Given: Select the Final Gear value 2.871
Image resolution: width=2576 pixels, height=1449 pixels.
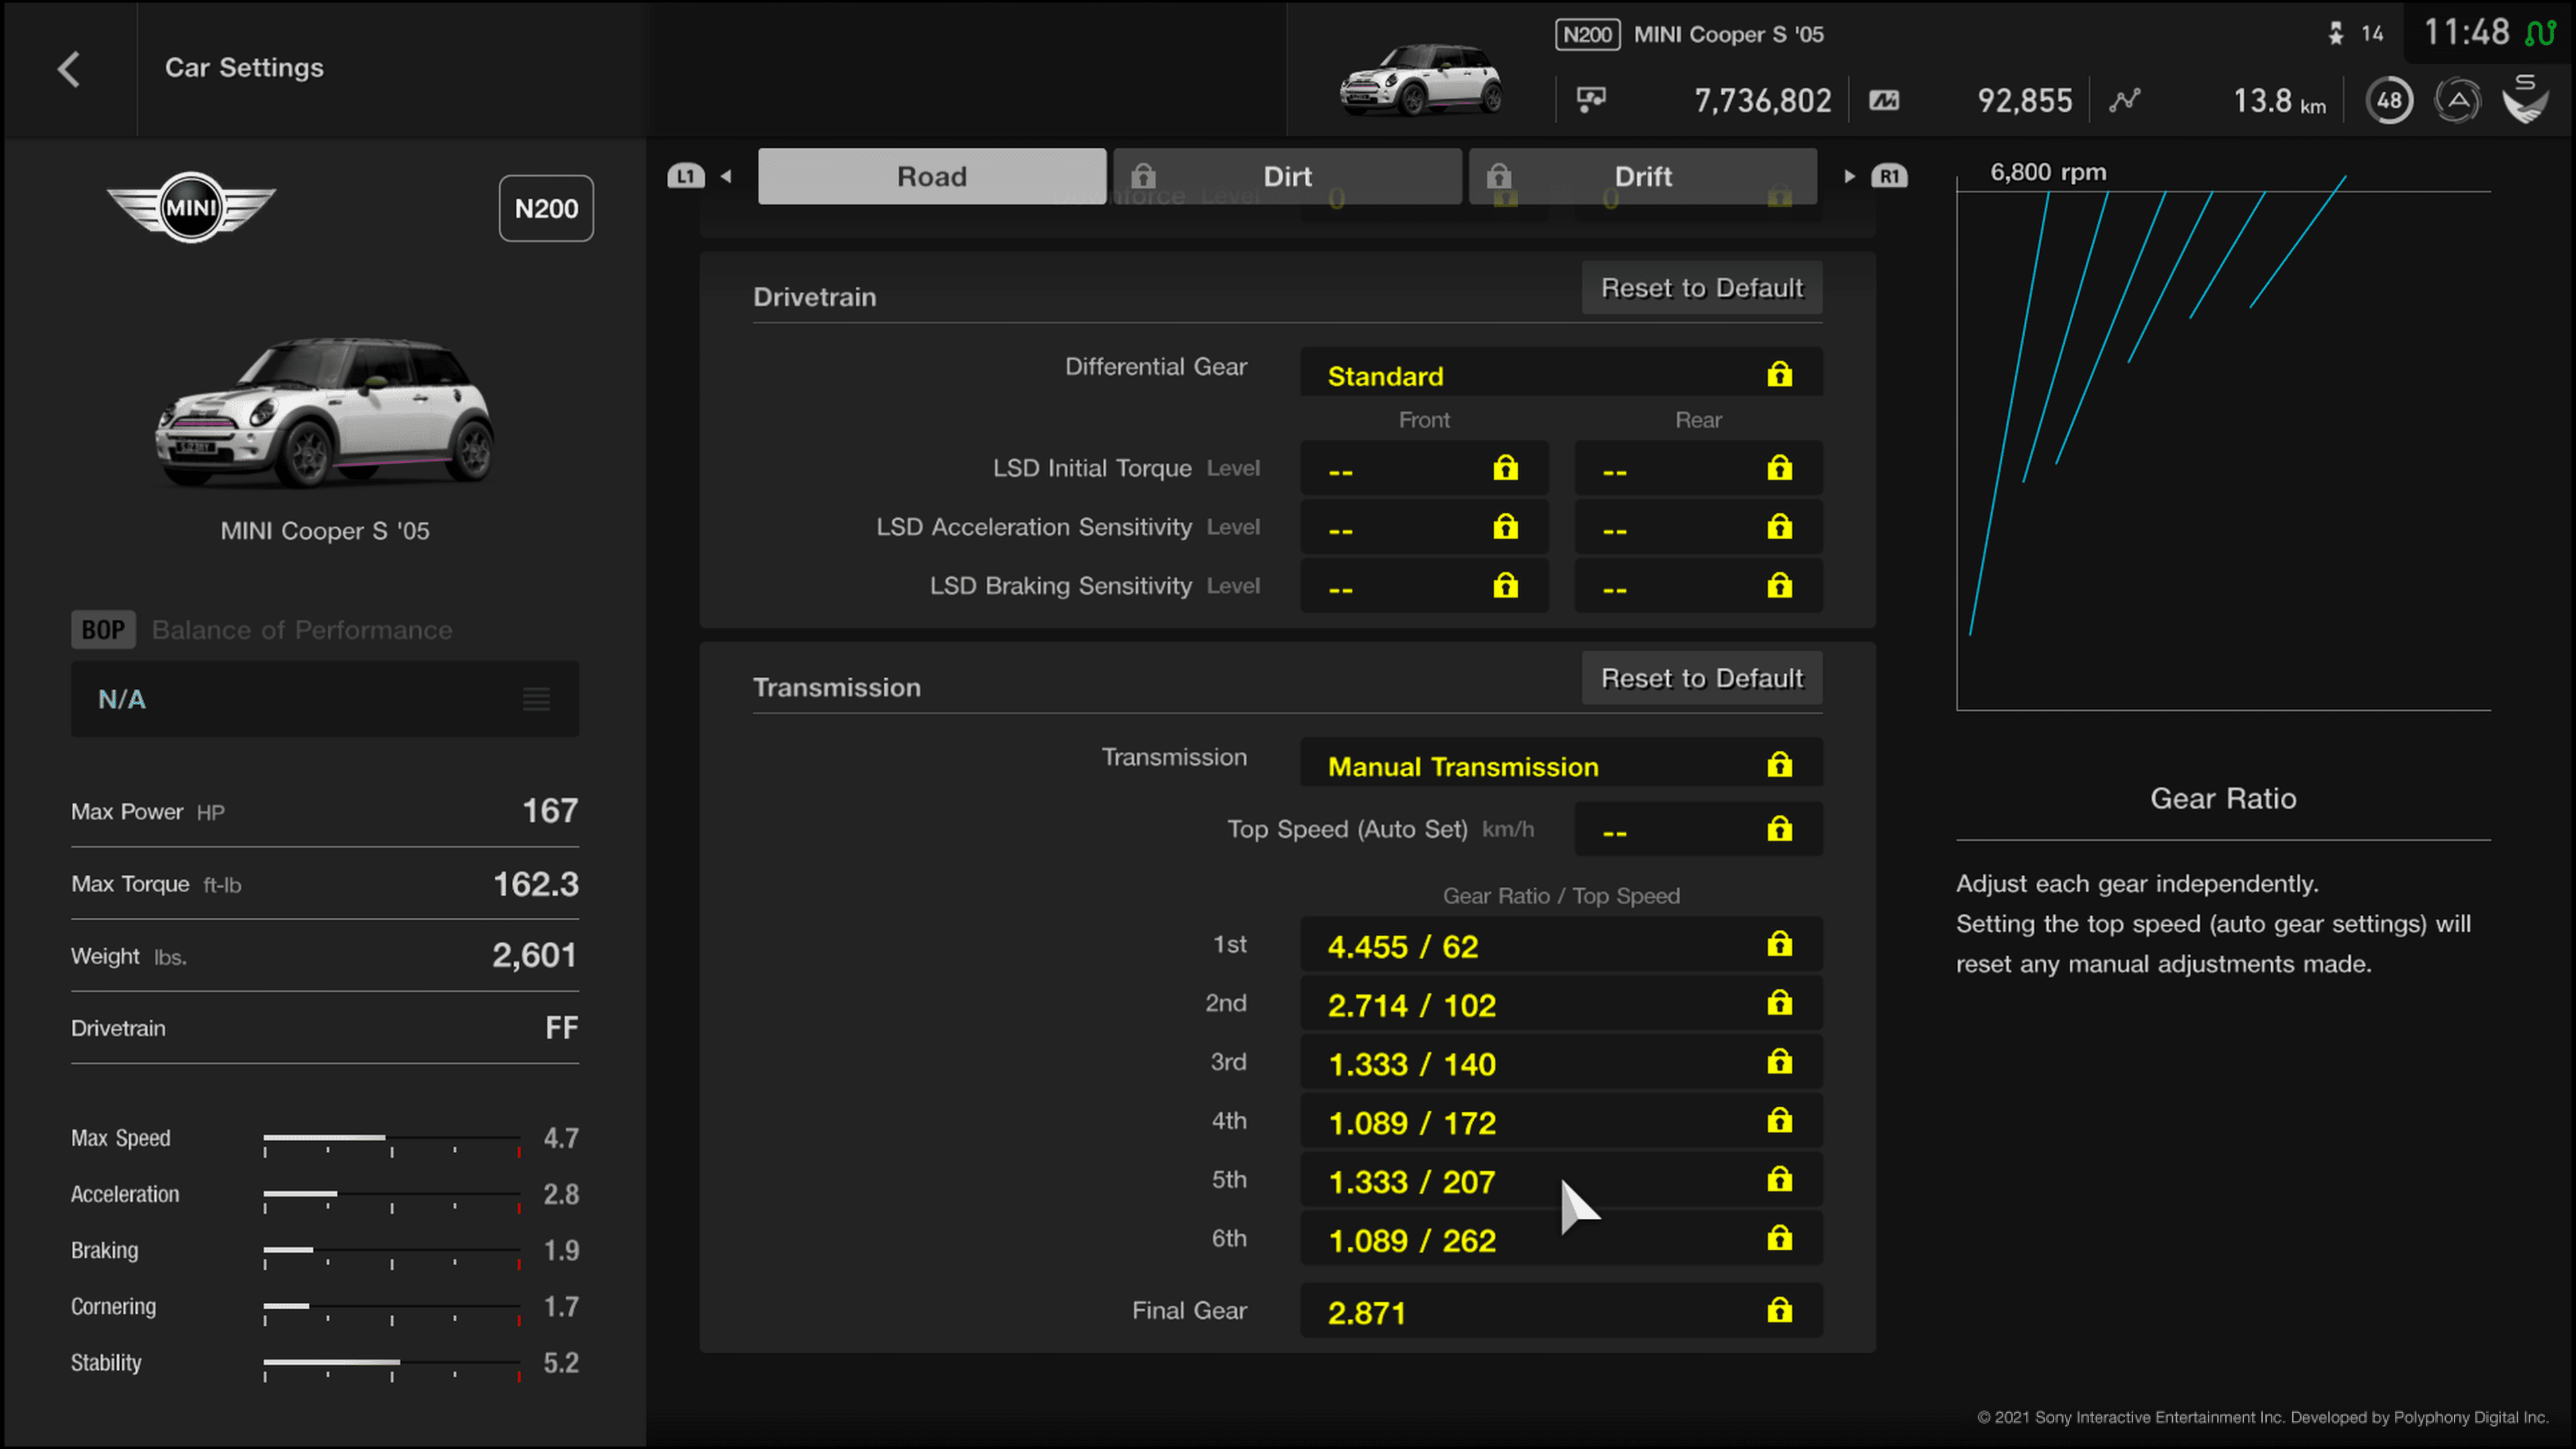Looking at the screenshot, I should coord(1561,1310).
